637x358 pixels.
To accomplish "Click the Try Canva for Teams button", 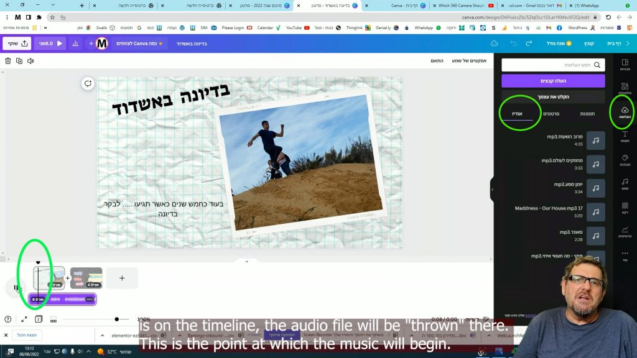I will point(139,44).
